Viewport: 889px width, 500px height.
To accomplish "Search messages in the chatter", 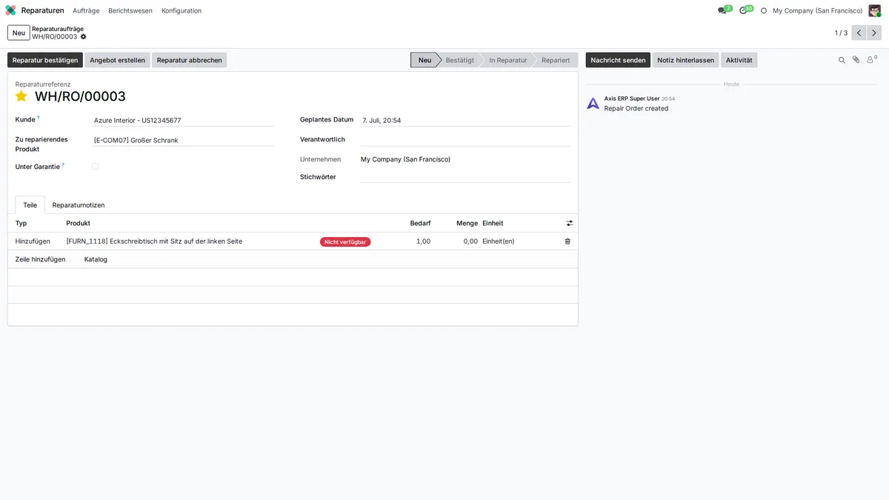I will tap(842, 60).
